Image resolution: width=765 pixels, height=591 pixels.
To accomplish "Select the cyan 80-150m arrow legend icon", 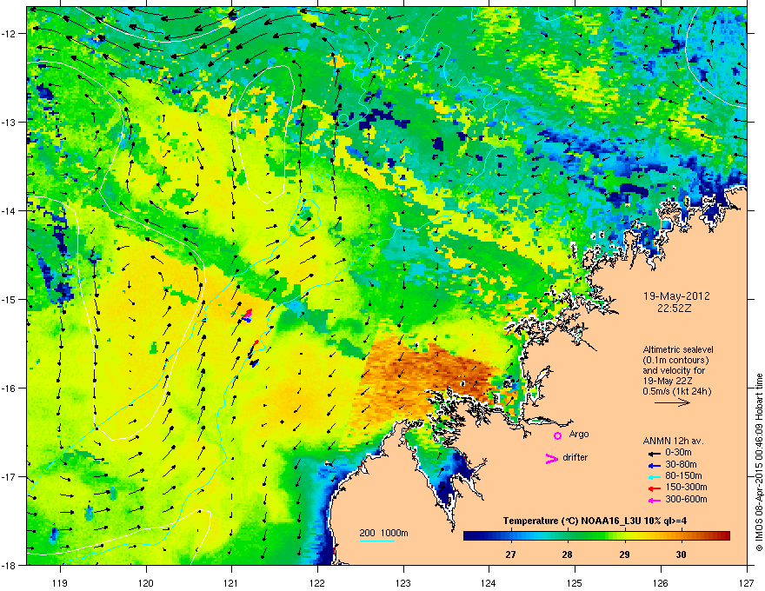I will tap(654, 476).
